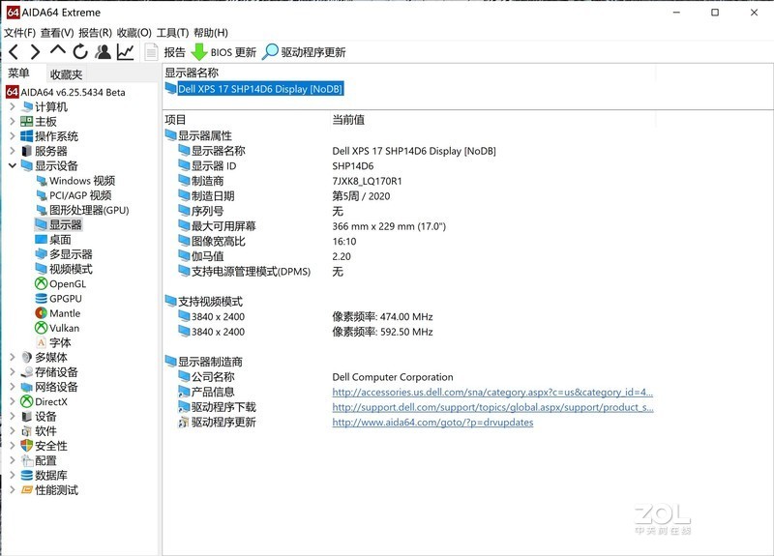The image size is (774, 556).
Task: Switch to the 收藏夹 tab
Action: pyautogui.click(x=66, y=74)
